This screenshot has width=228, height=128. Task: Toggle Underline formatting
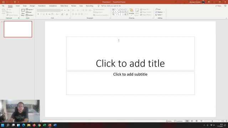click(x=44, y=14)
